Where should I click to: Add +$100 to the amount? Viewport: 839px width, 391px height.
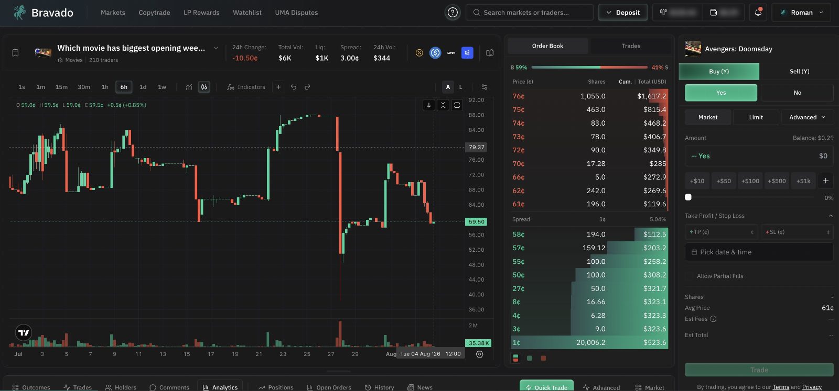pyautogui.click(x=750, y=181)
